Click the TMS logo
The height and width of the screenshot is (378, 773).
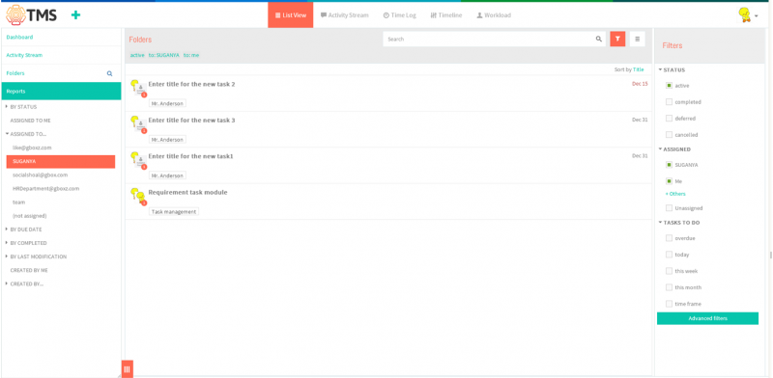[32, 15]
